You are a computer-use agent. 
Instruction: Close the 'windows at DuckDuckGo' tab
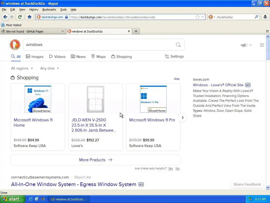[129, 31]
